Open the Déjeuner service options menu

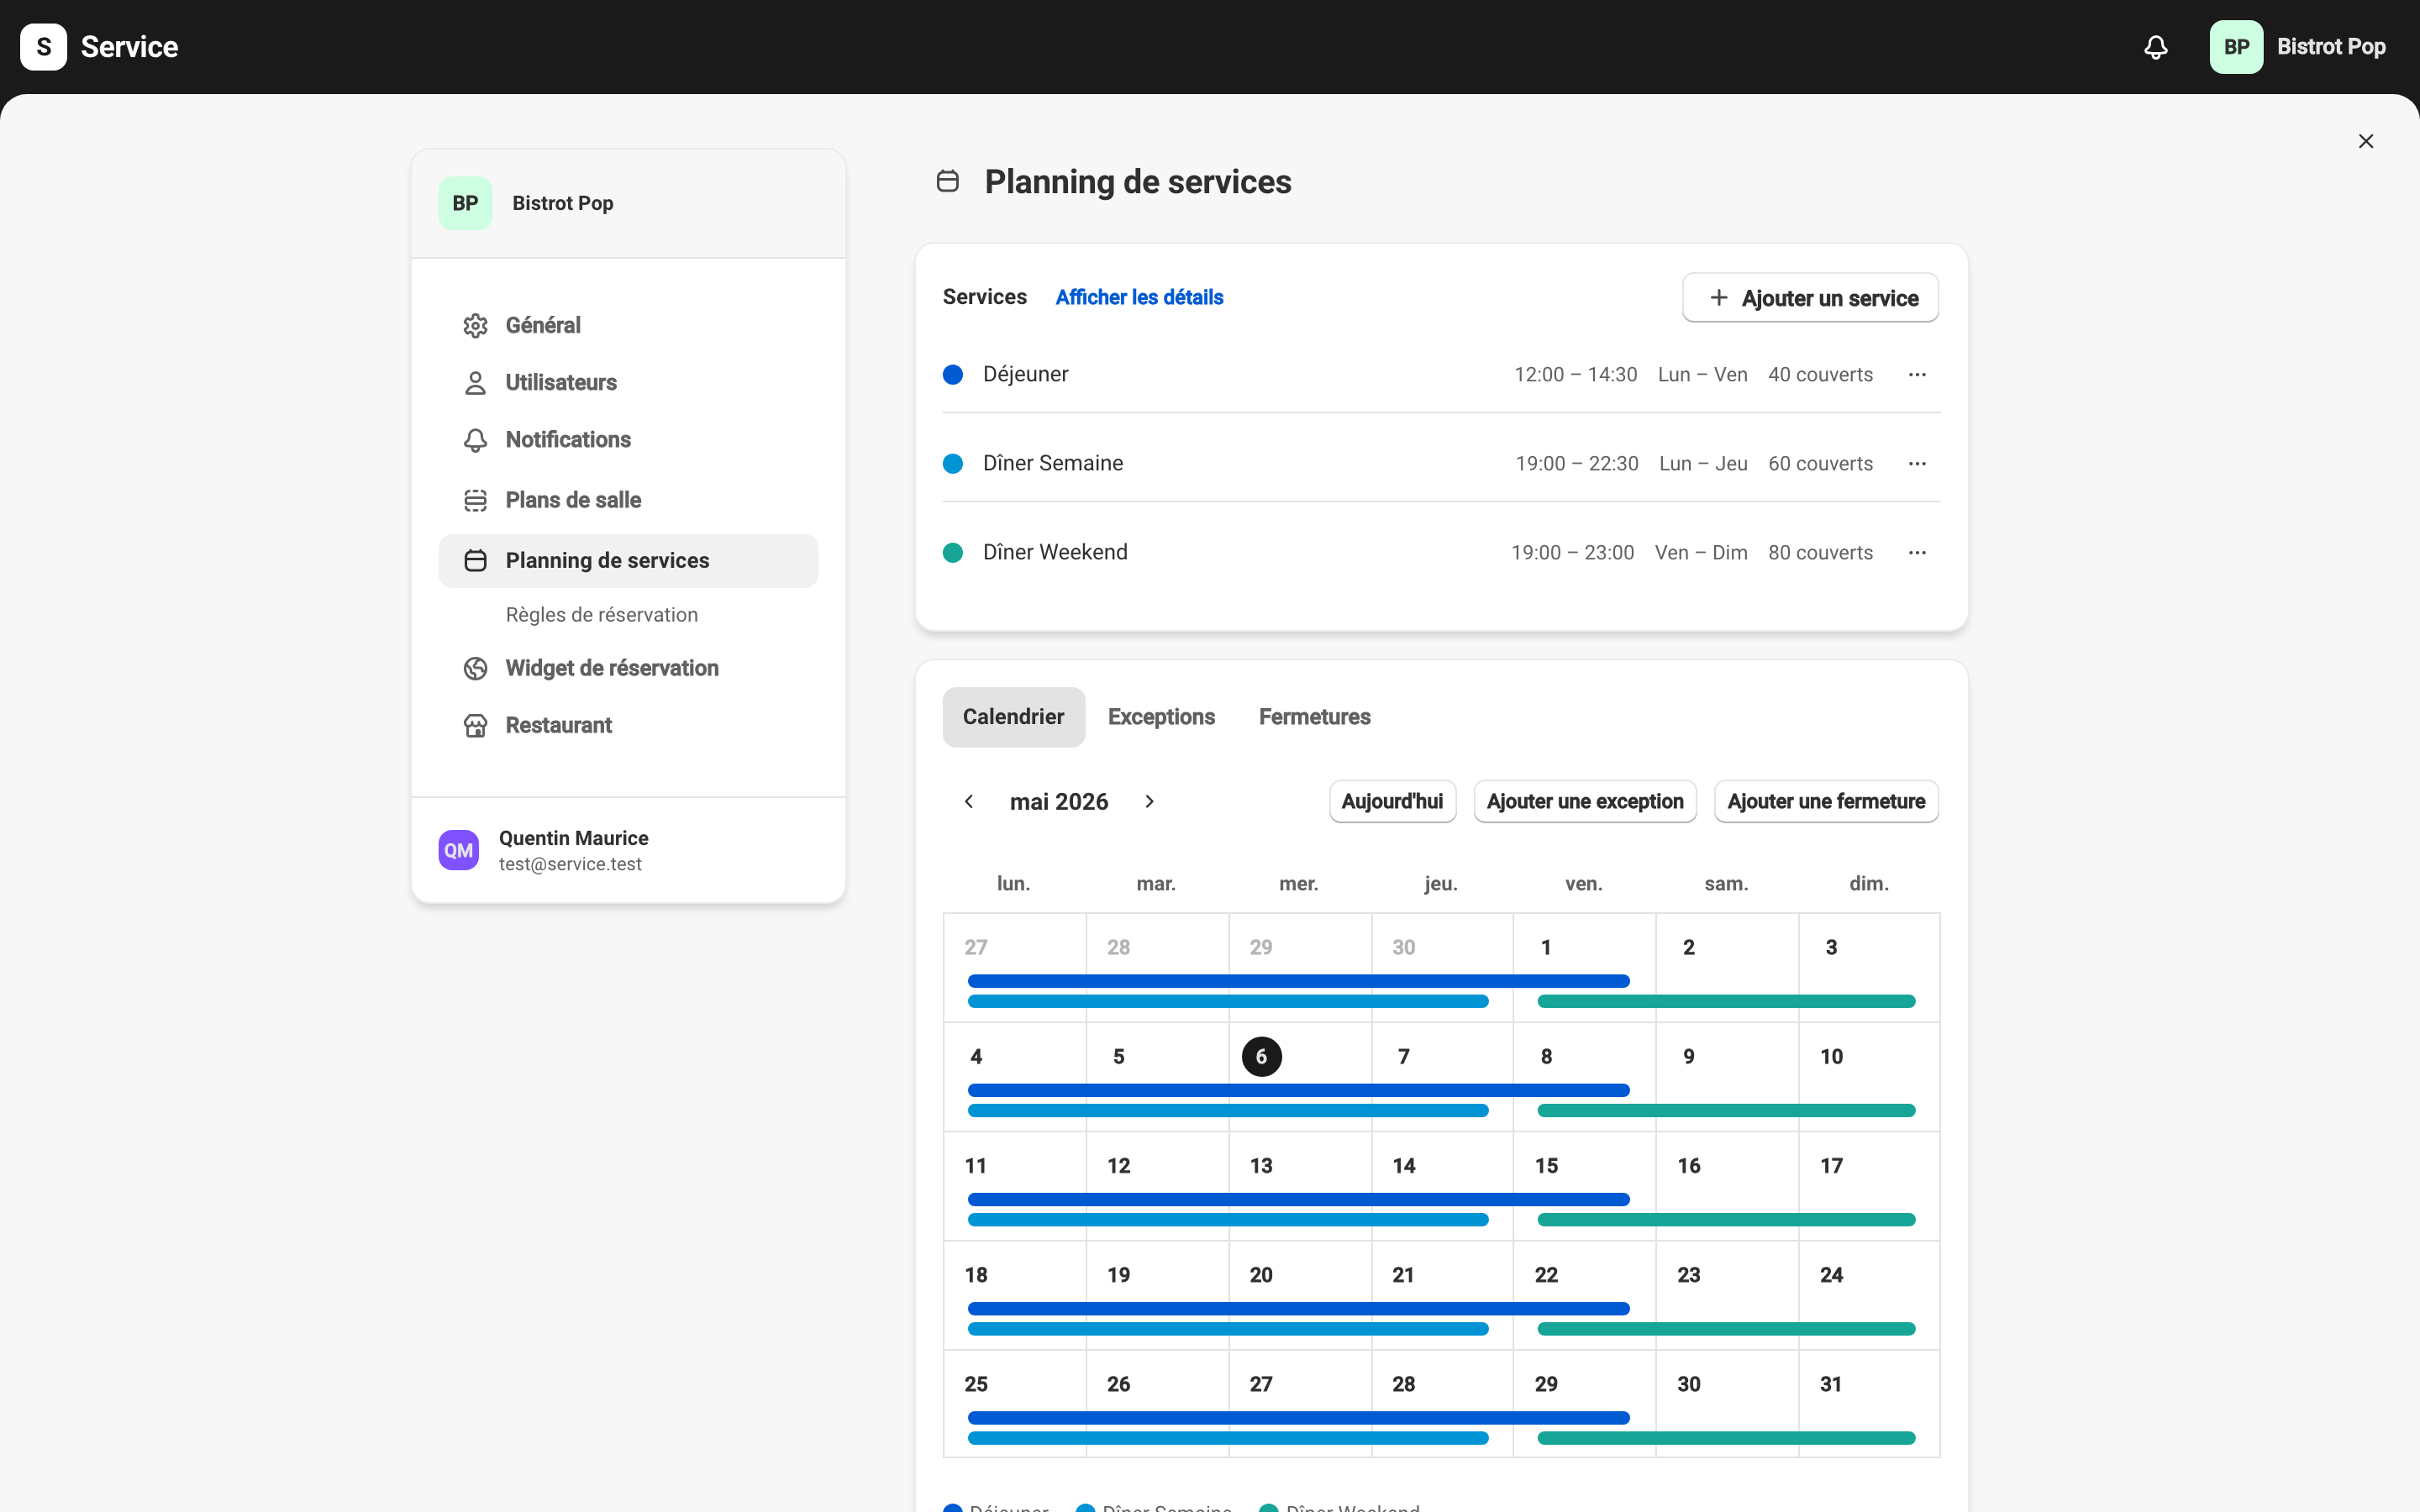click(x=1917, y=374)
